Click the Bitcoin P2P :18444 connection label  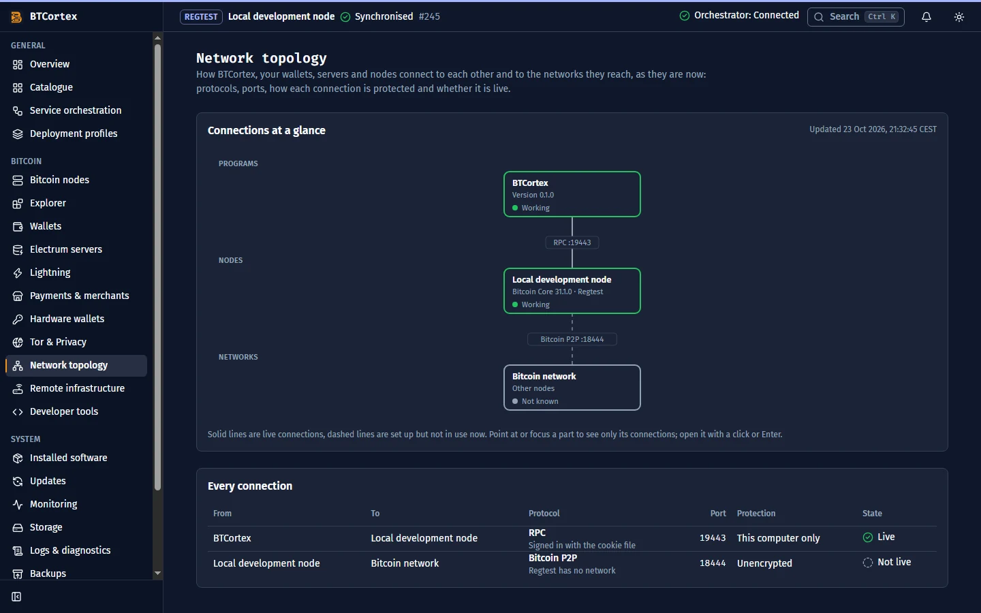click(572, 339)
